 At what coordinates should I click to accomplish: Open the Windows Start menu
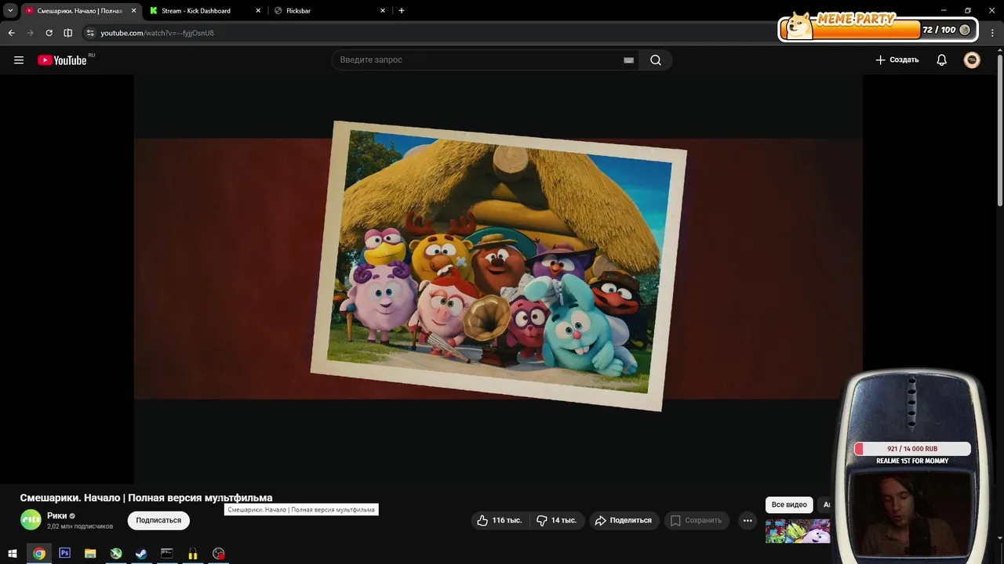coord(12,553)
